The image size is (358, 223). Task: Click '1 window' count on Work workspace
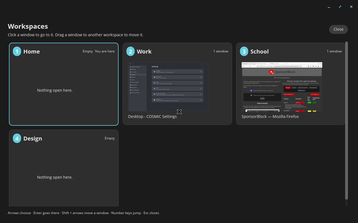point(221,51)
